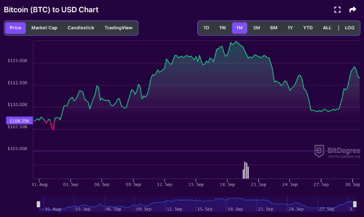
Task: Show year-to-date with YTD
Action: (308, 28)
